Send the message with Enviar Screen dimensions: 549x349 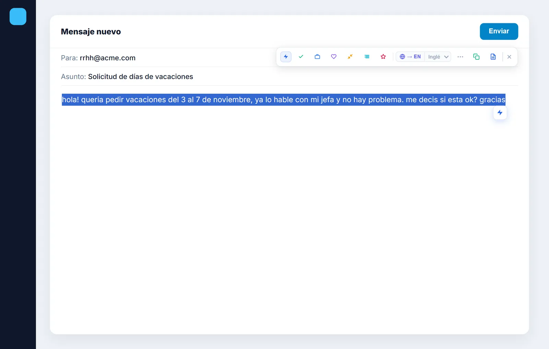point(499,31)
